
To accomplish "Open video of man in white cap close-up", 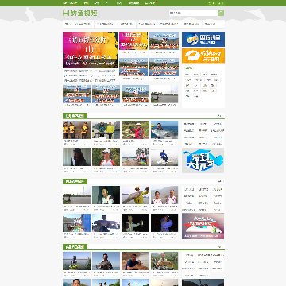I will [106, 157].
